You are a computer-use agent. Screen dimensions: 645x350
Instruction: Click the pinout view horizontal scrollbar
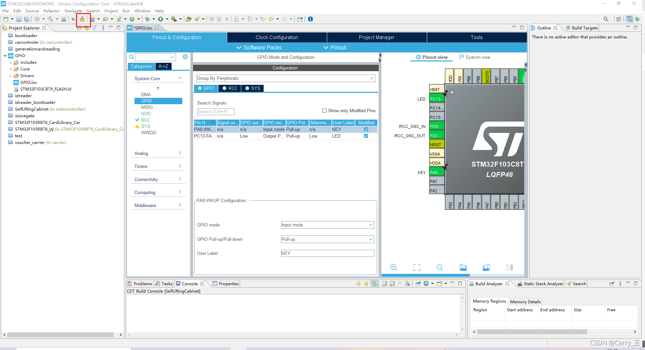pos(425,275)
